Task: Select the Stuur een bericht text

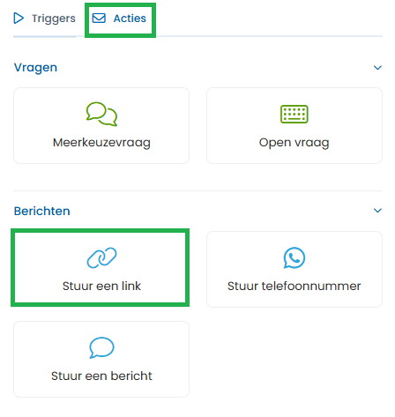Action: click(x=101, y=376)
